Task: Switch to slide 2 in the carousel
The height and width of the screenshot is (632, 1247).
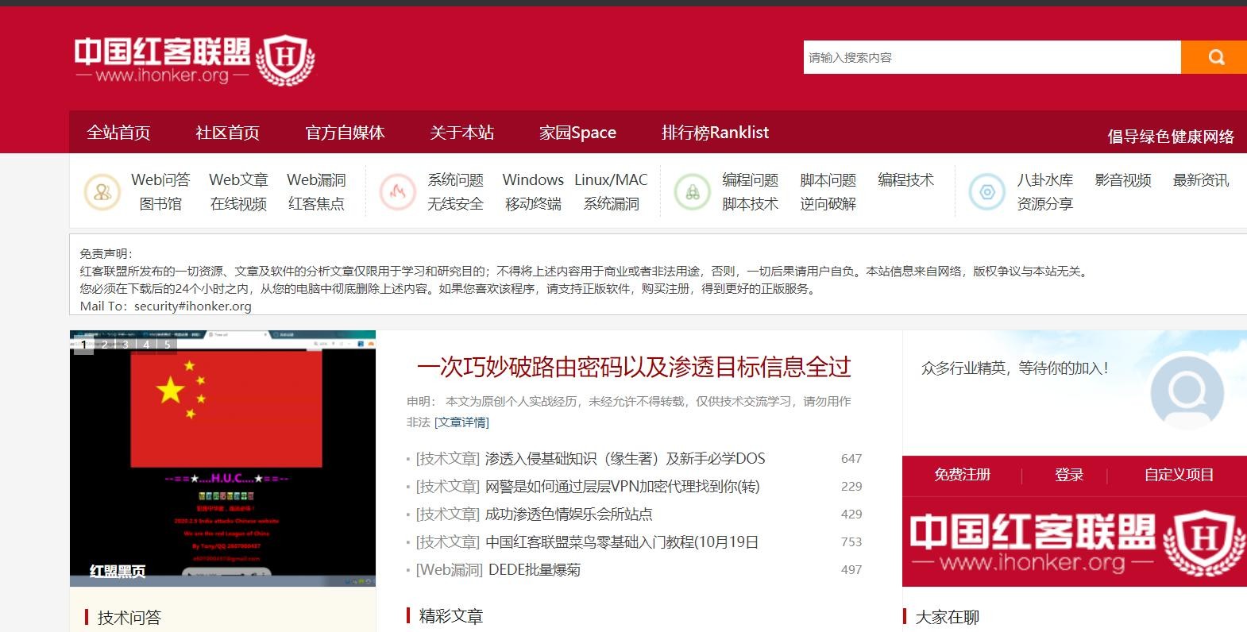Action: pos(105,345)
